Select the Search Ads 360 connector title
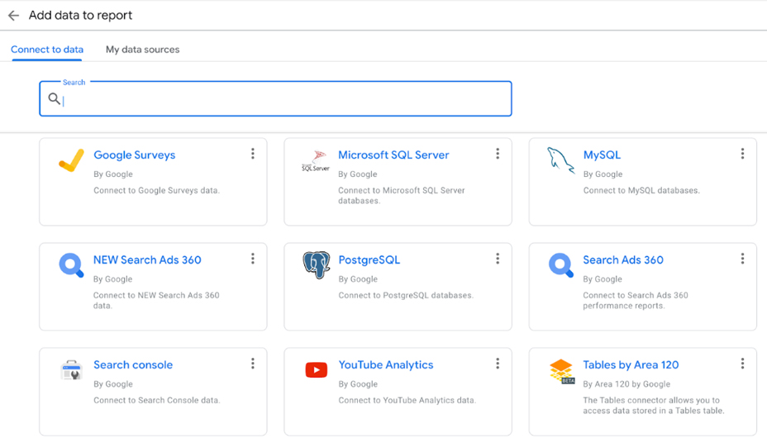Viewport: 767px width, 438px height. coord(623,260)
